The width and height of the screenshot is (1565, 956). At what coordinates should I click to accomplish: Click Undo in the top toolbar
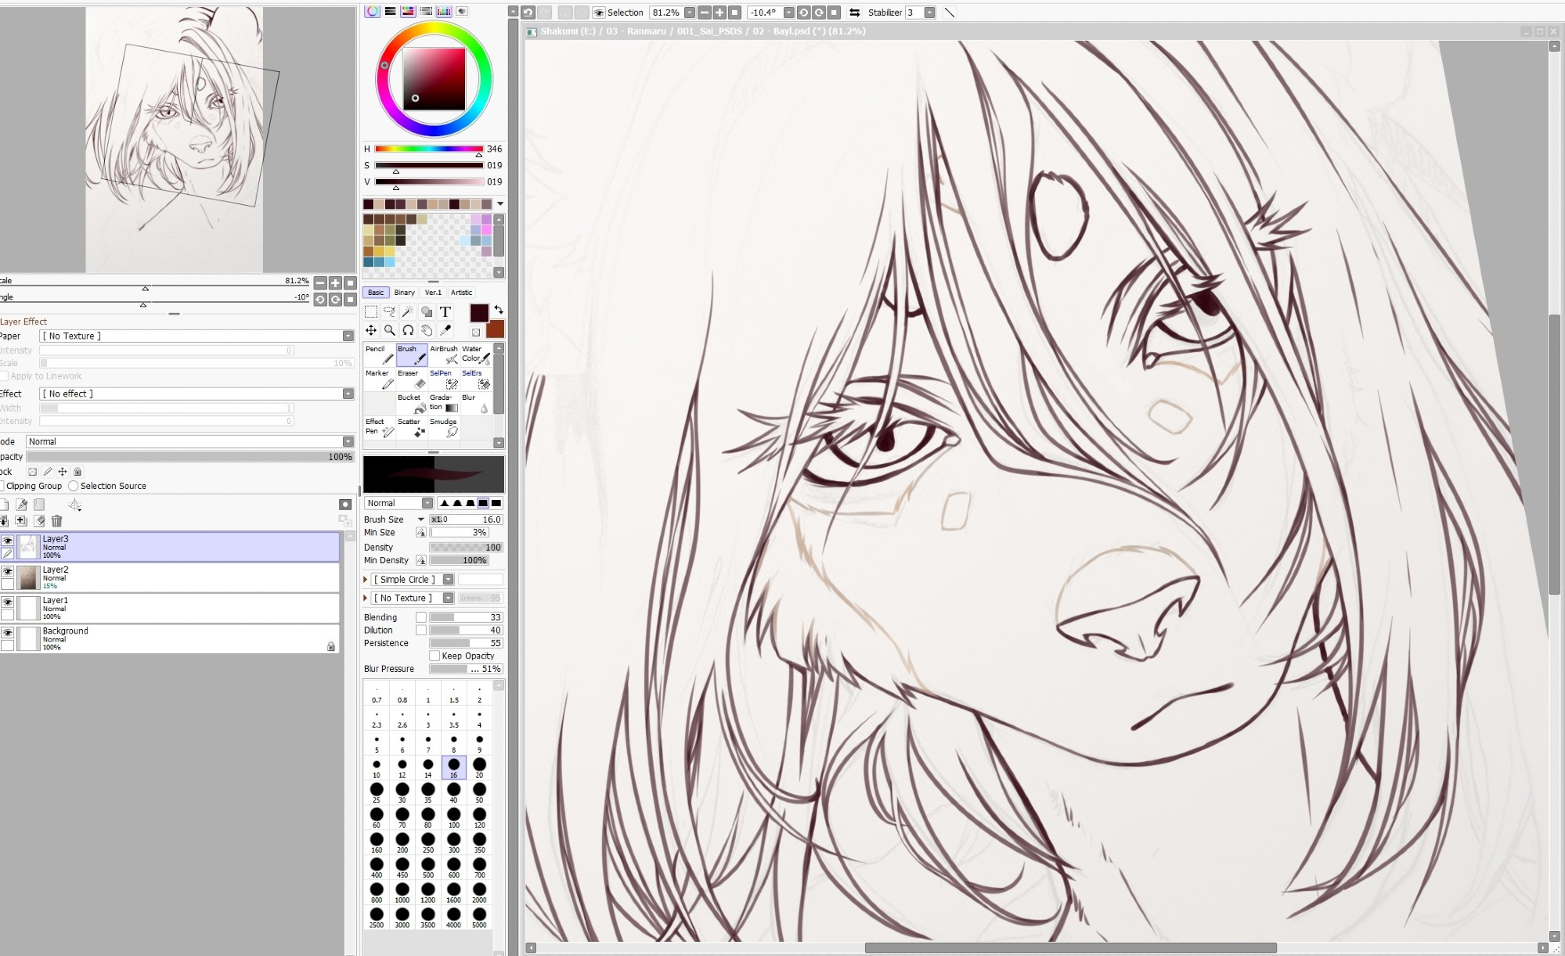[528, 13]
